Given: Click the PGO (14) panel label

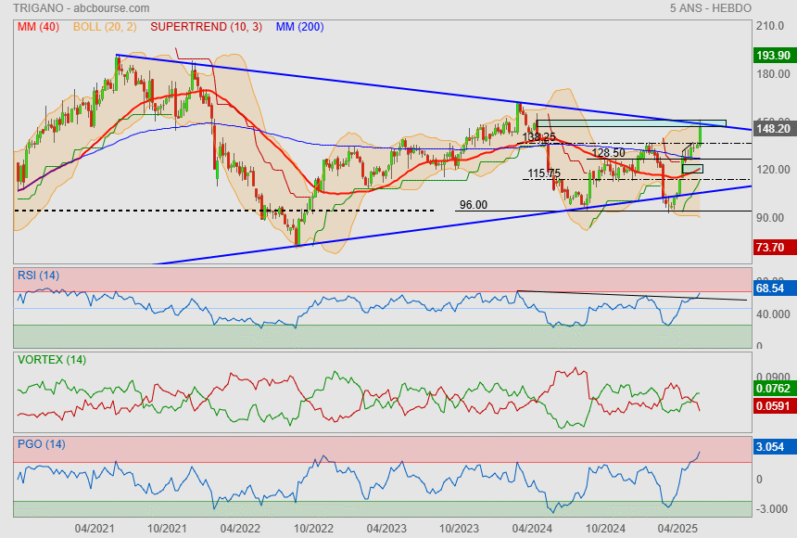Looking at the screenshot, I should pyautogui.click(x=41, y=444).
